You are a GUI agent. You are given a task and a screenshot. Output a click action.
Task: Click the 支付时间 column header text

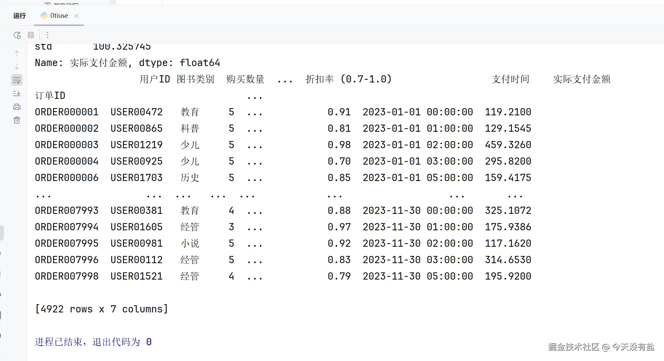(x=510, y=79)
